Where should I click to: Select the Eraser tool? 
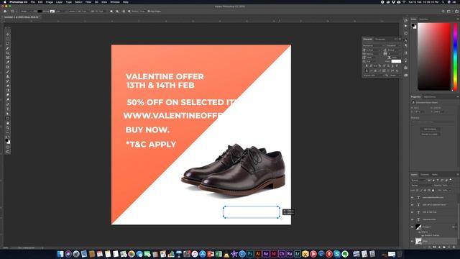8,86
